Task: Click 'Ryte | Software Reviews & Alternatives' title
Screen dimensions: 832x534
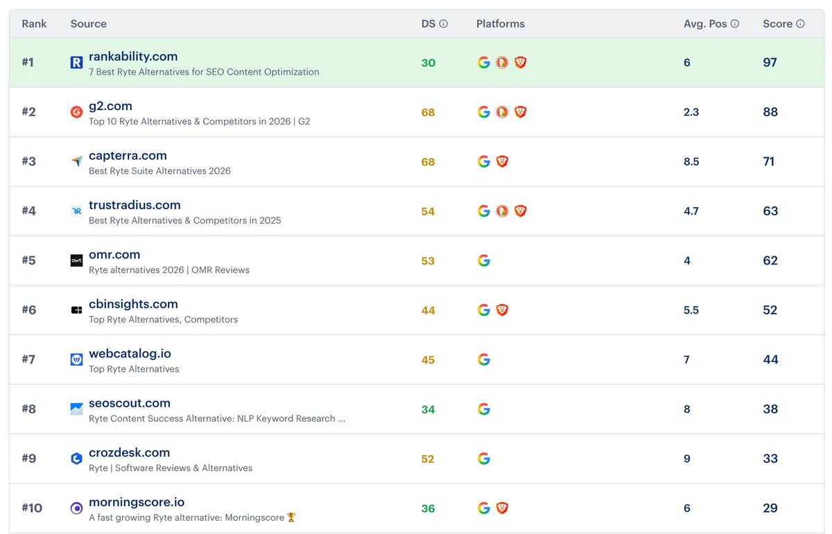Action: tap(171, 468)
